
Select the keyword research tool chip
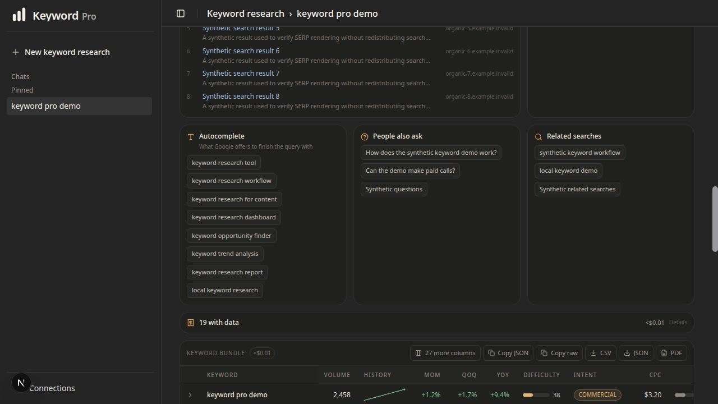coord(224,163)
